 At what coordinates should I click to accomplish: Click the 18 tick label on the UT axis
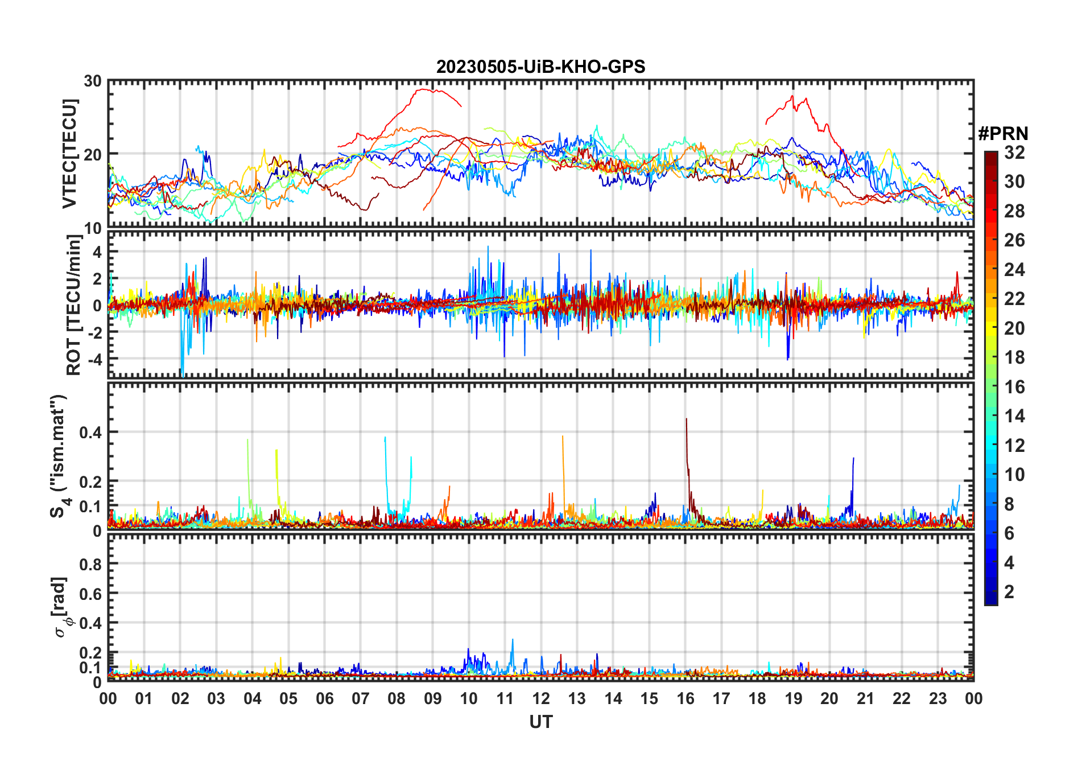coord(757,698)
